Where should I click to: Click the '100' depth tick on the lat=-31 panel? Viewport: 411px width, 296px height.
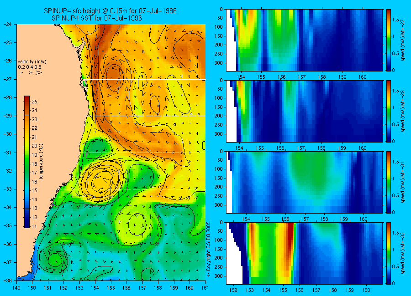point(219,169)
